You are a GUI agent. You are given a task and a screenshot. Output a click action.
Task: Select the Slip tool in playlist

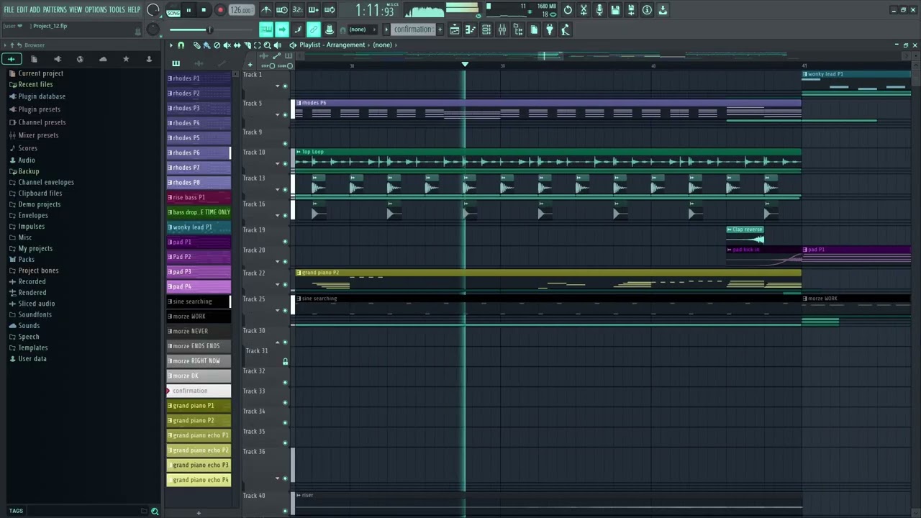tap(237, 45)
